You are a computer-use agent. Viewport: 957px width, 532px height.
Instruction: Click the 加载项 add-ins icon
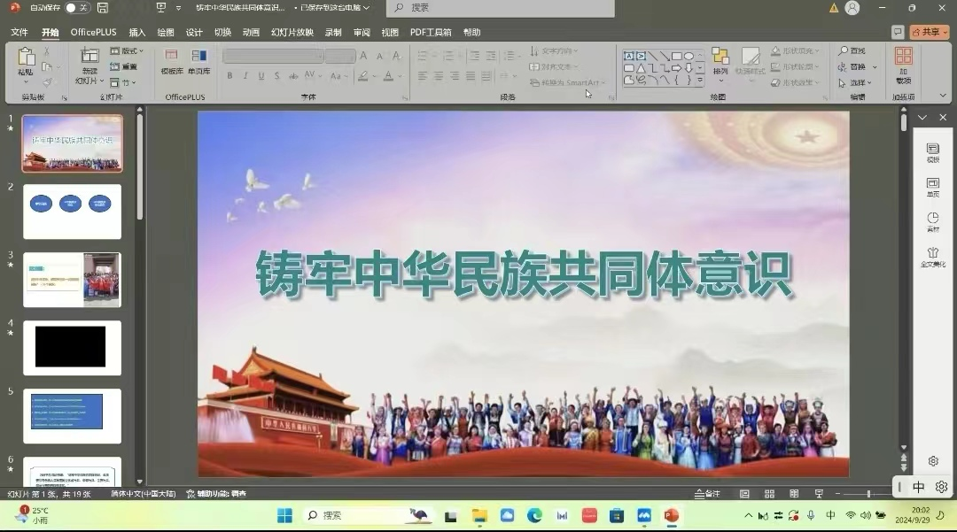[x=903, y=65]
